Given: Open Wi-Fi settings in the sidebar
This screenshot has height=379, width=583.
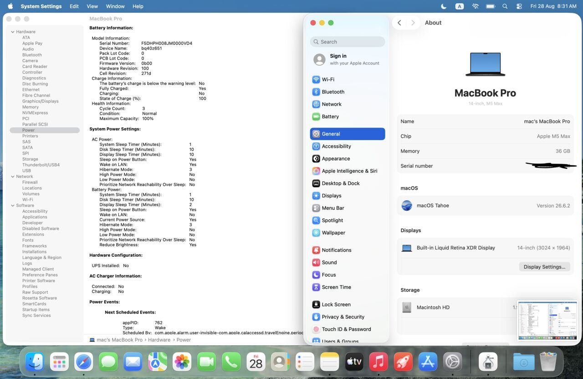Looking at the screenshot, I should [348, 79].
